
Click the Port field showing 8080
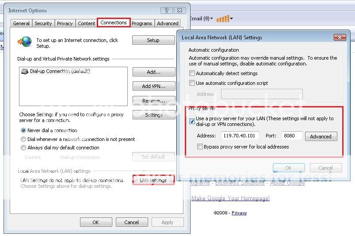tap(292, 136)
